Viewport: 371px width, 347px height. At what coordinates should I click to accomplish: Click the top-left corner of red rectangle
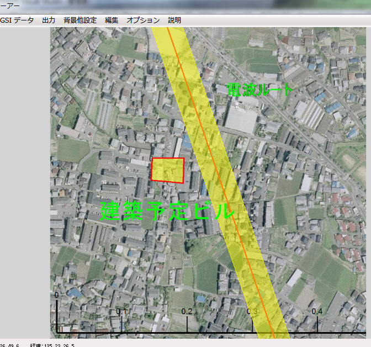pos(152,159)
